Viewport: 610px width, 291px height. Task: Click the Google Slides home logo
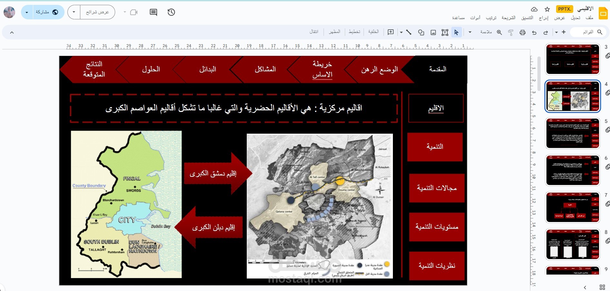click(x=603, y=14)
